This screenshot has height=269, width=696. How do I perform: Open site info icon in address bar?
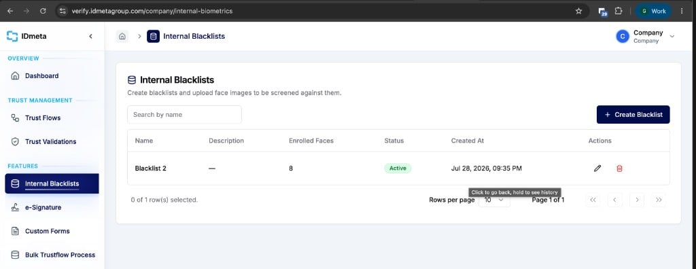coord(63,11)
